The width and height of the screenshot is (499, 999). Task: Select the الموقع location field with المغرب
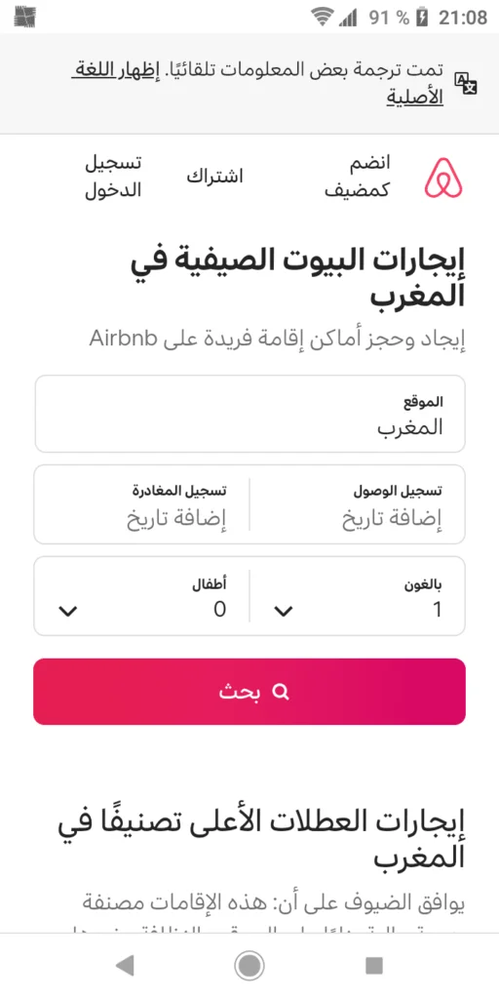click(x=249, y=414)
